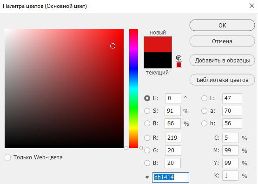Select the L lightness radio button
This screenshot has width=258, height=184.
click(204, 98)
